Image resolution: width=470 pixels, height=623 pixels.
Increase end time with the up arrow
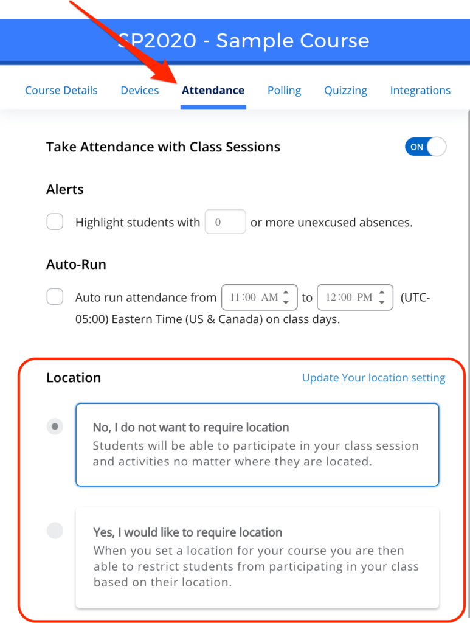click(382, 293)
